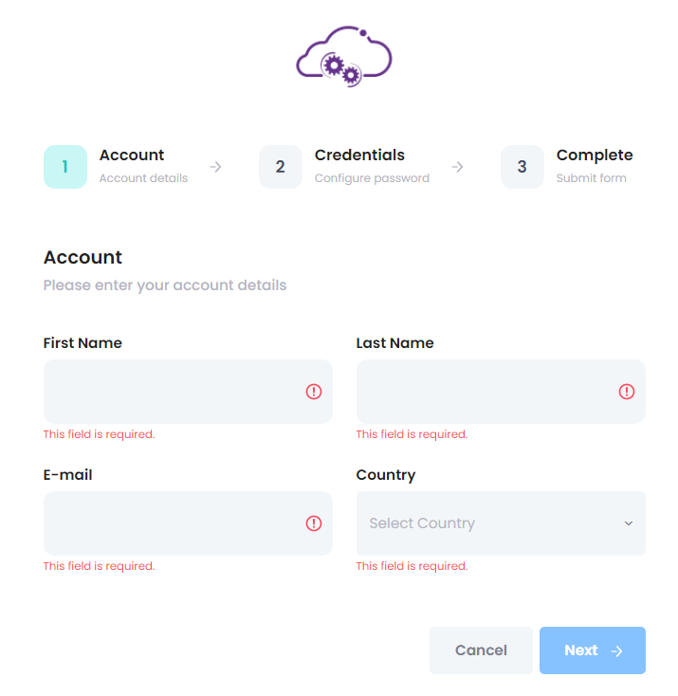Open the Select Country dropdown
Screen dimensions: 678x696
tap(501, 523)
